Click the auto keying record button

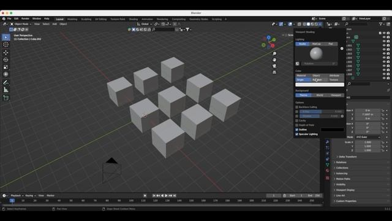pyautogui.click(x=145, y=195)
